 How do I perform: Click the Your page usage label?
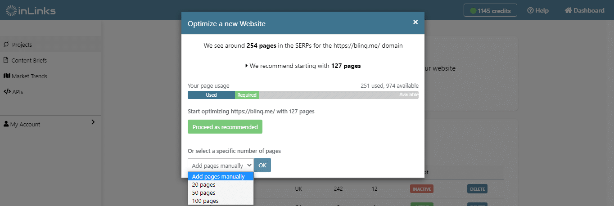[208, 85]
